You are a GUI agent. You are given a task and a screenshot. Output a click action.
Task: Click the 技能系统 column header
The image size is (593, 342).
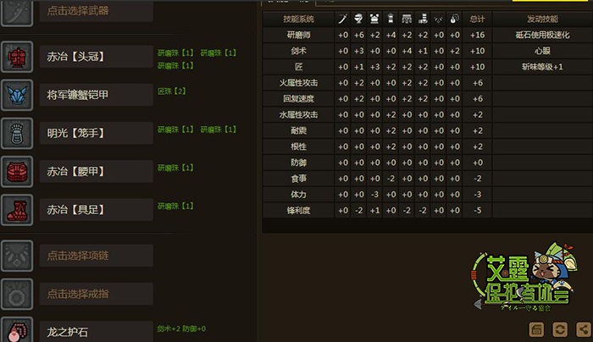[x=298, y=19]
